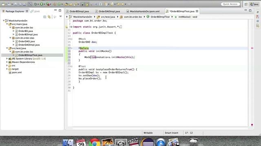Collapse the MockitoHandsOn project node
Screen dimensions: 261x146
(4, 21)
